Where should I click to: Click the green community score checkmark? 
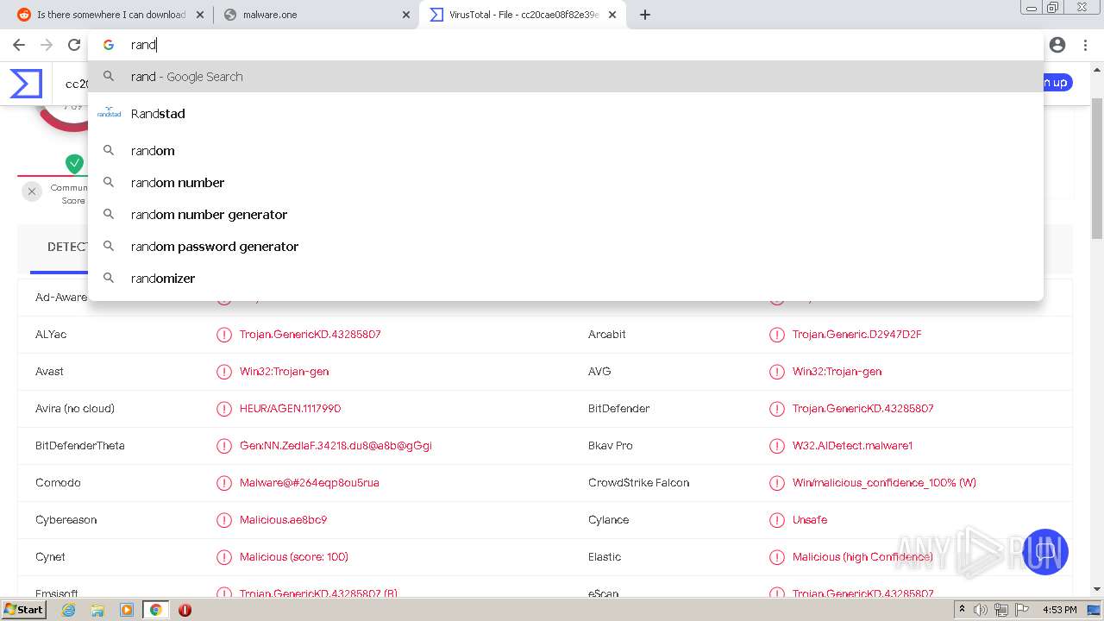coord(75,163)
